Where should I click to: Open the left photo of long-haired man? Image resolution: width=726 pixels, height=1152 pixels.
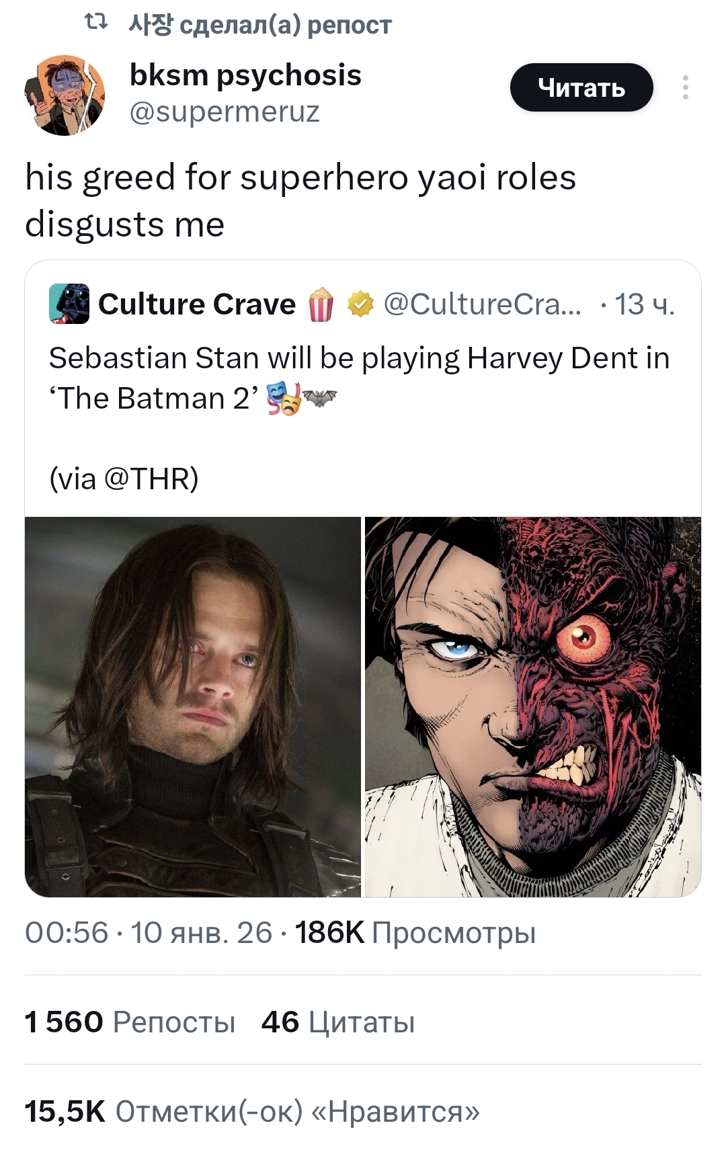193,706
